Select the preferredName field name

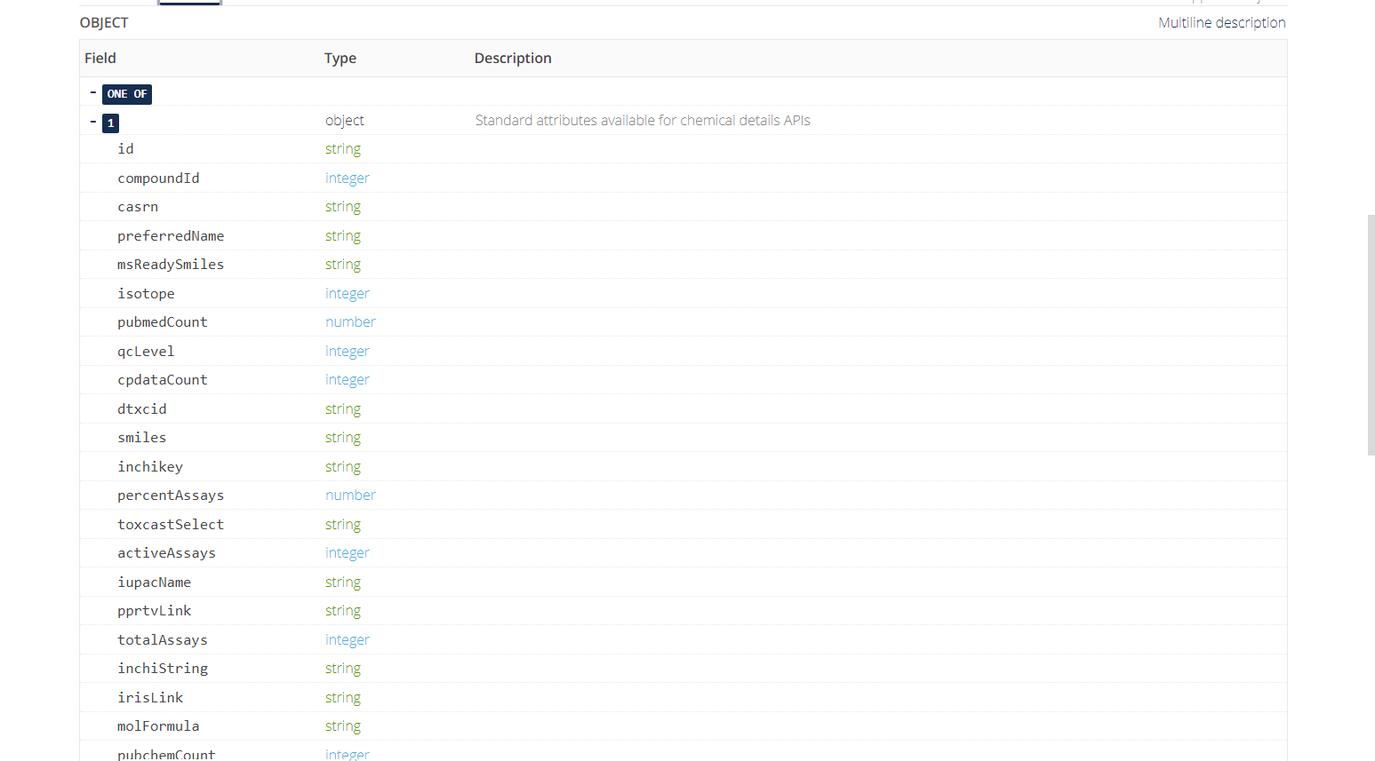(x=171, y=236)
